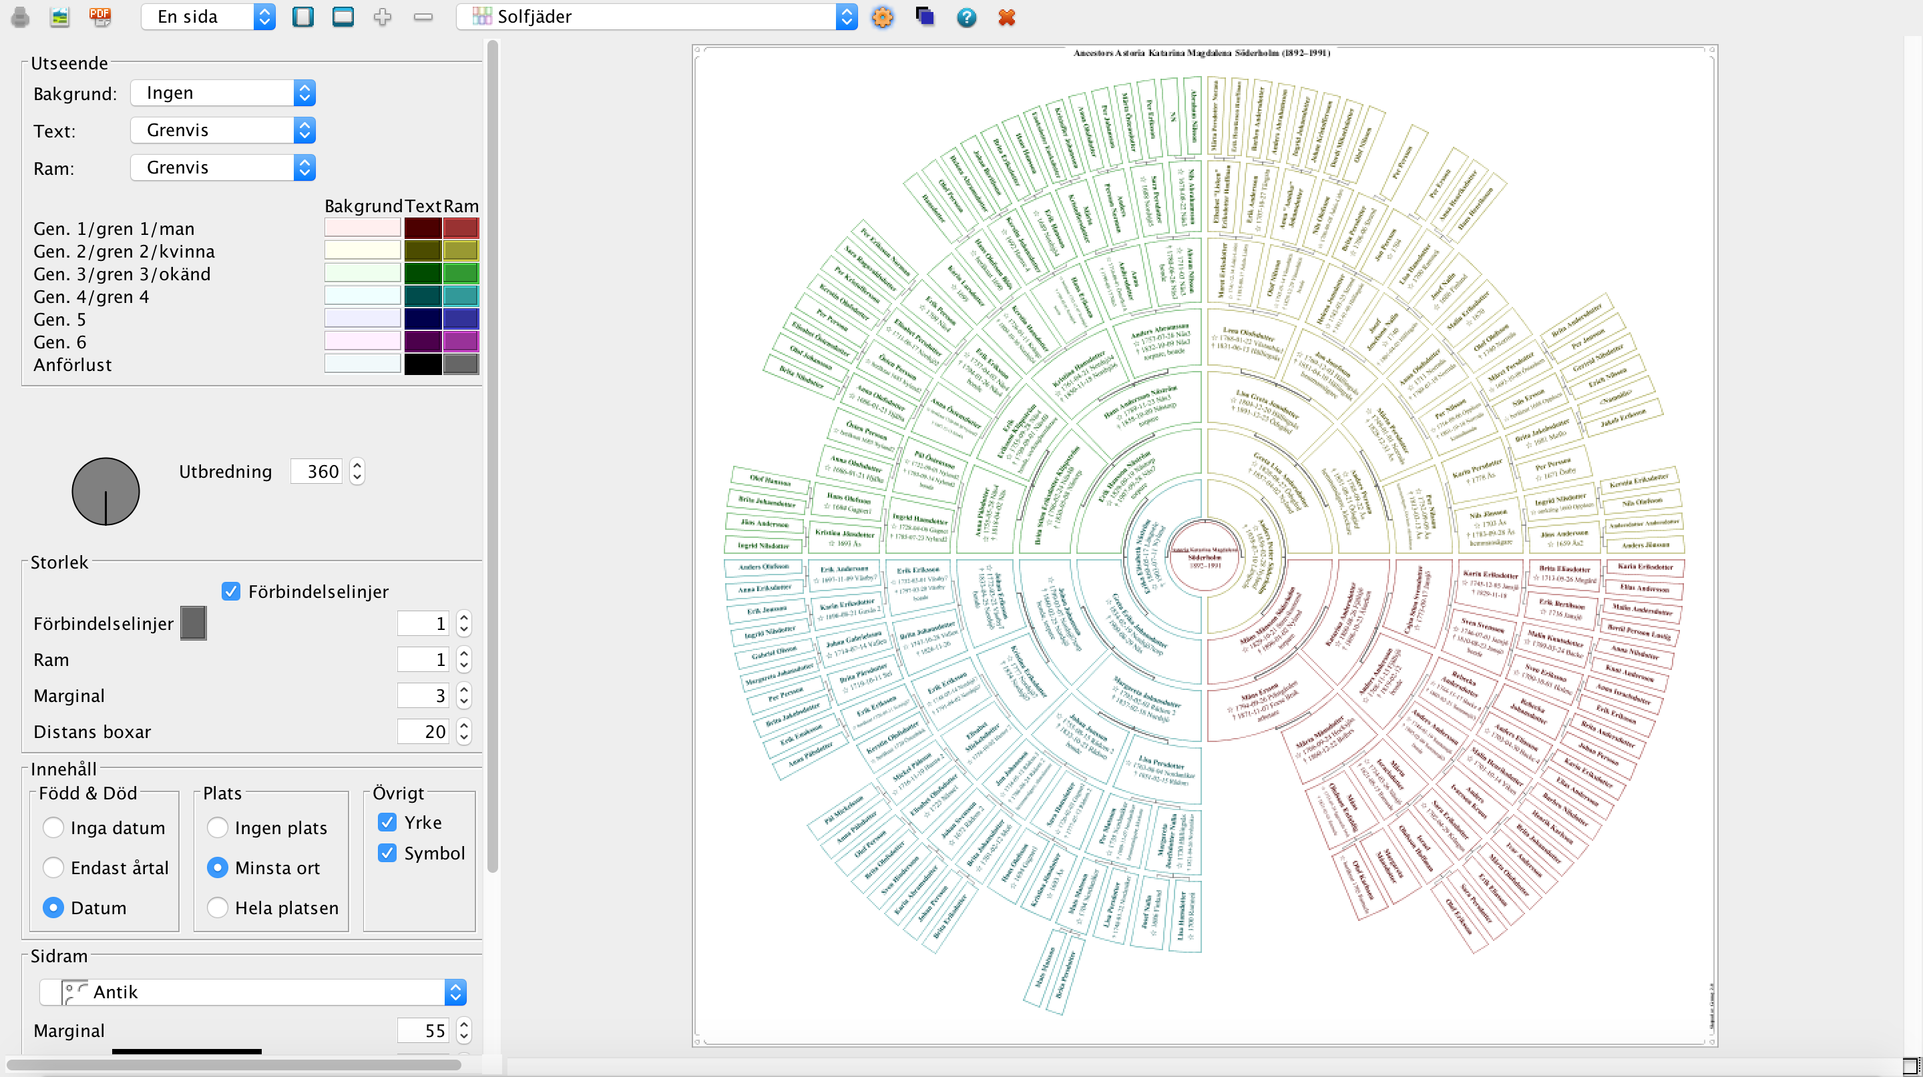Open the Bakgrund dropdown

(x=222, y=93)
